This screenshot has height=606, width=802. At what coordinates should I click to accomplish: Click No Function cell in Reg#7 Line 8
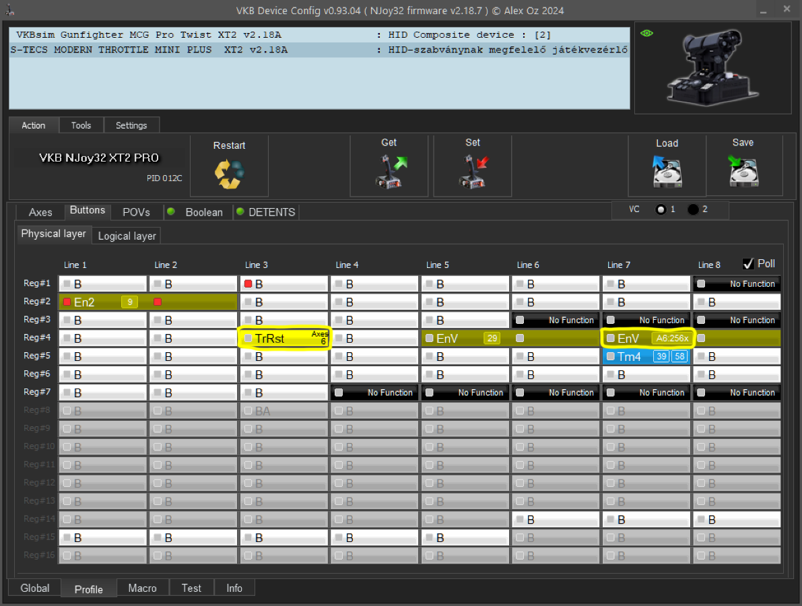coord(737,393)
